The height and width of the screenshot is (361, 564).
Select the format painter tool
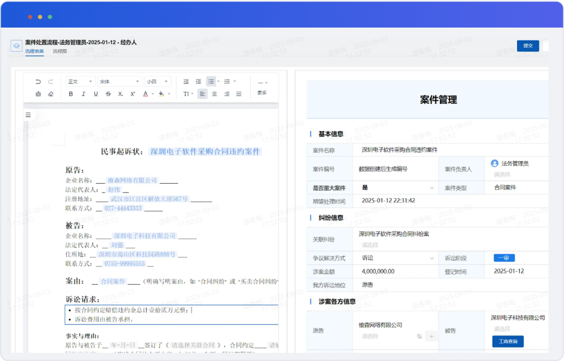(x=38, y=94)
